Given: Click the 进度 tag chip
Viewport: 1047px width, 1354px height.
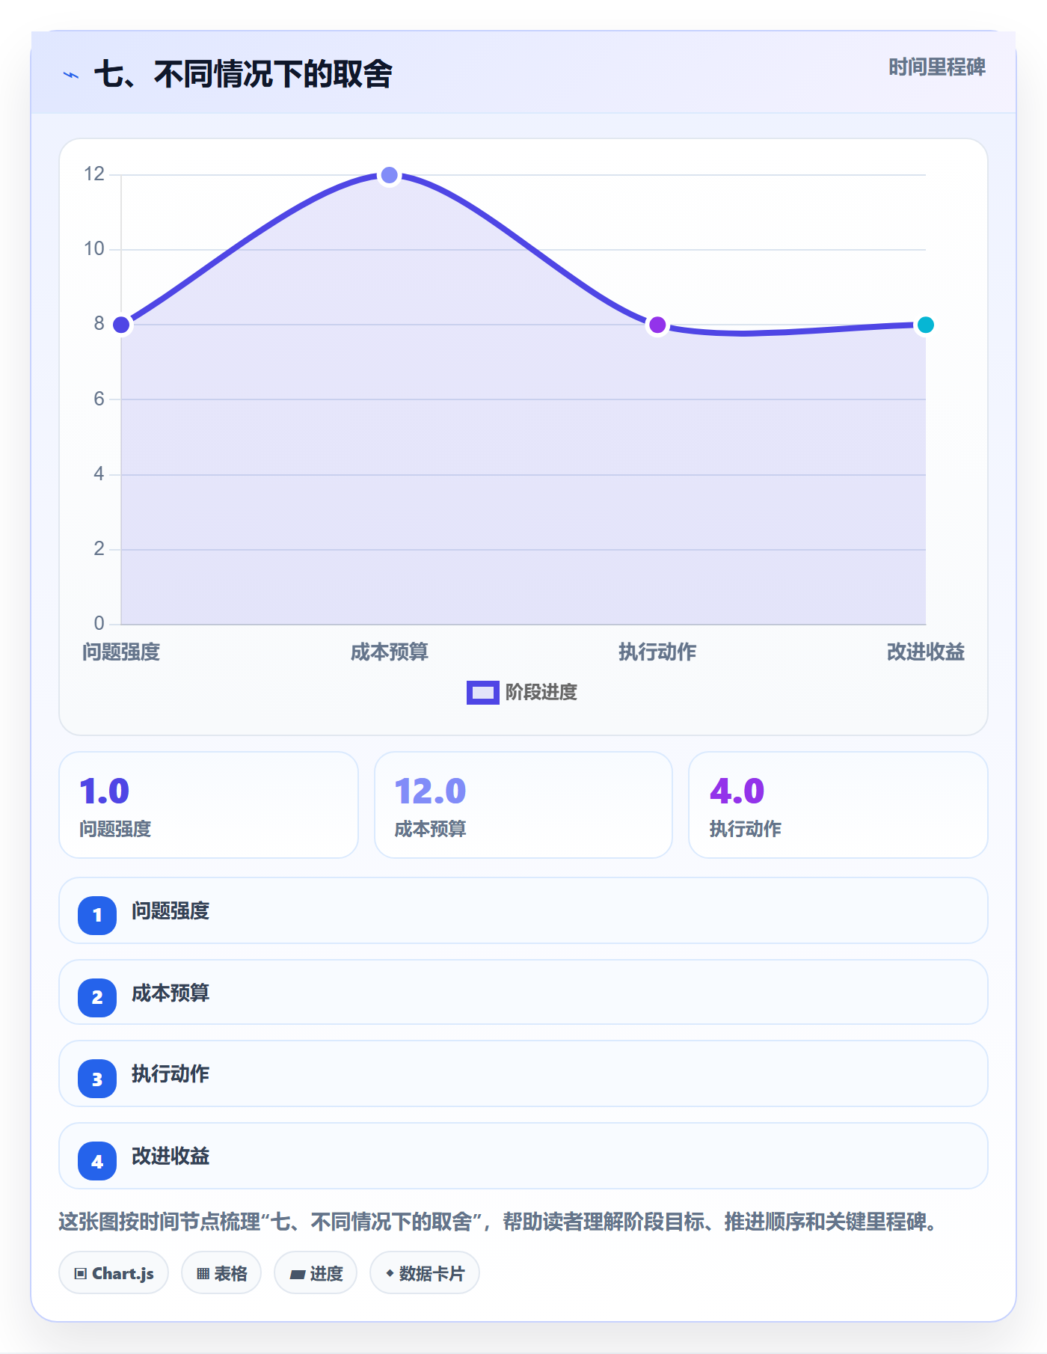Looking at the screenshot, I should pyautogui.click(x=316, y=1273).
